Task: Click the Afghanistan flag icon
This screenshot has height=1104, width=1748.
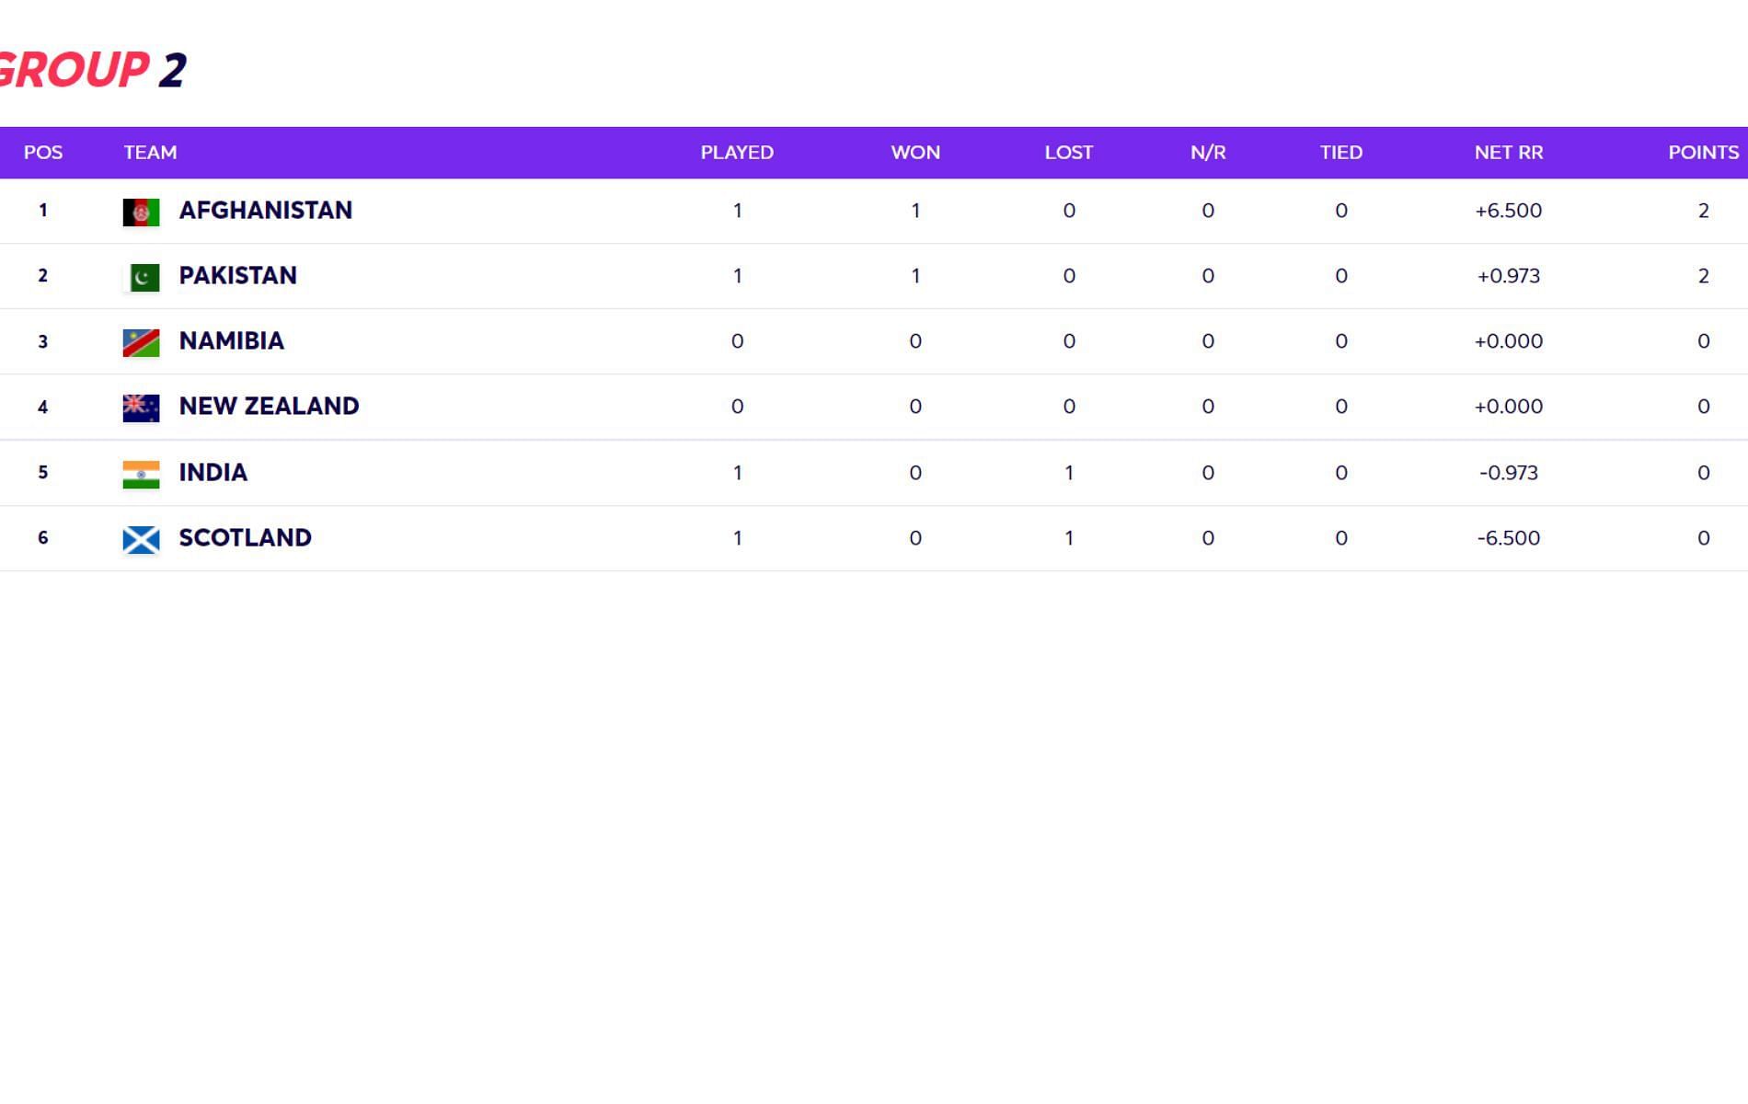Action: pyautogui.click(x=141, y=212)
